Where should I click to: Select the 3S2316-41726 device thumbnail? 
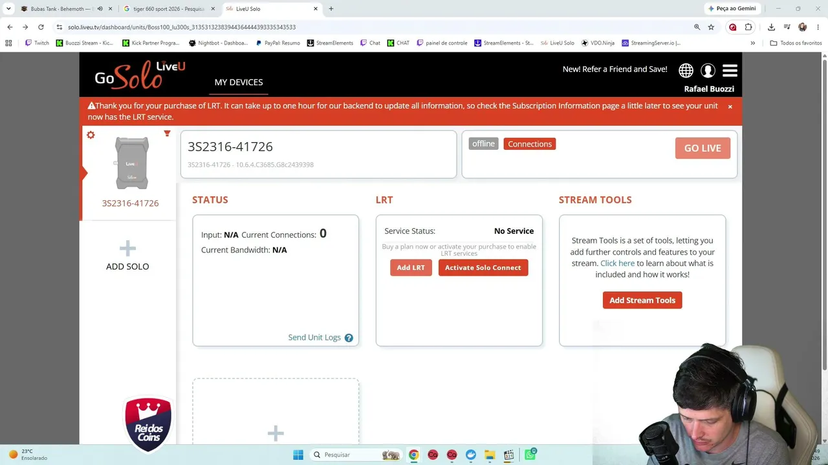pyautogui.click(x=131, y=163)
